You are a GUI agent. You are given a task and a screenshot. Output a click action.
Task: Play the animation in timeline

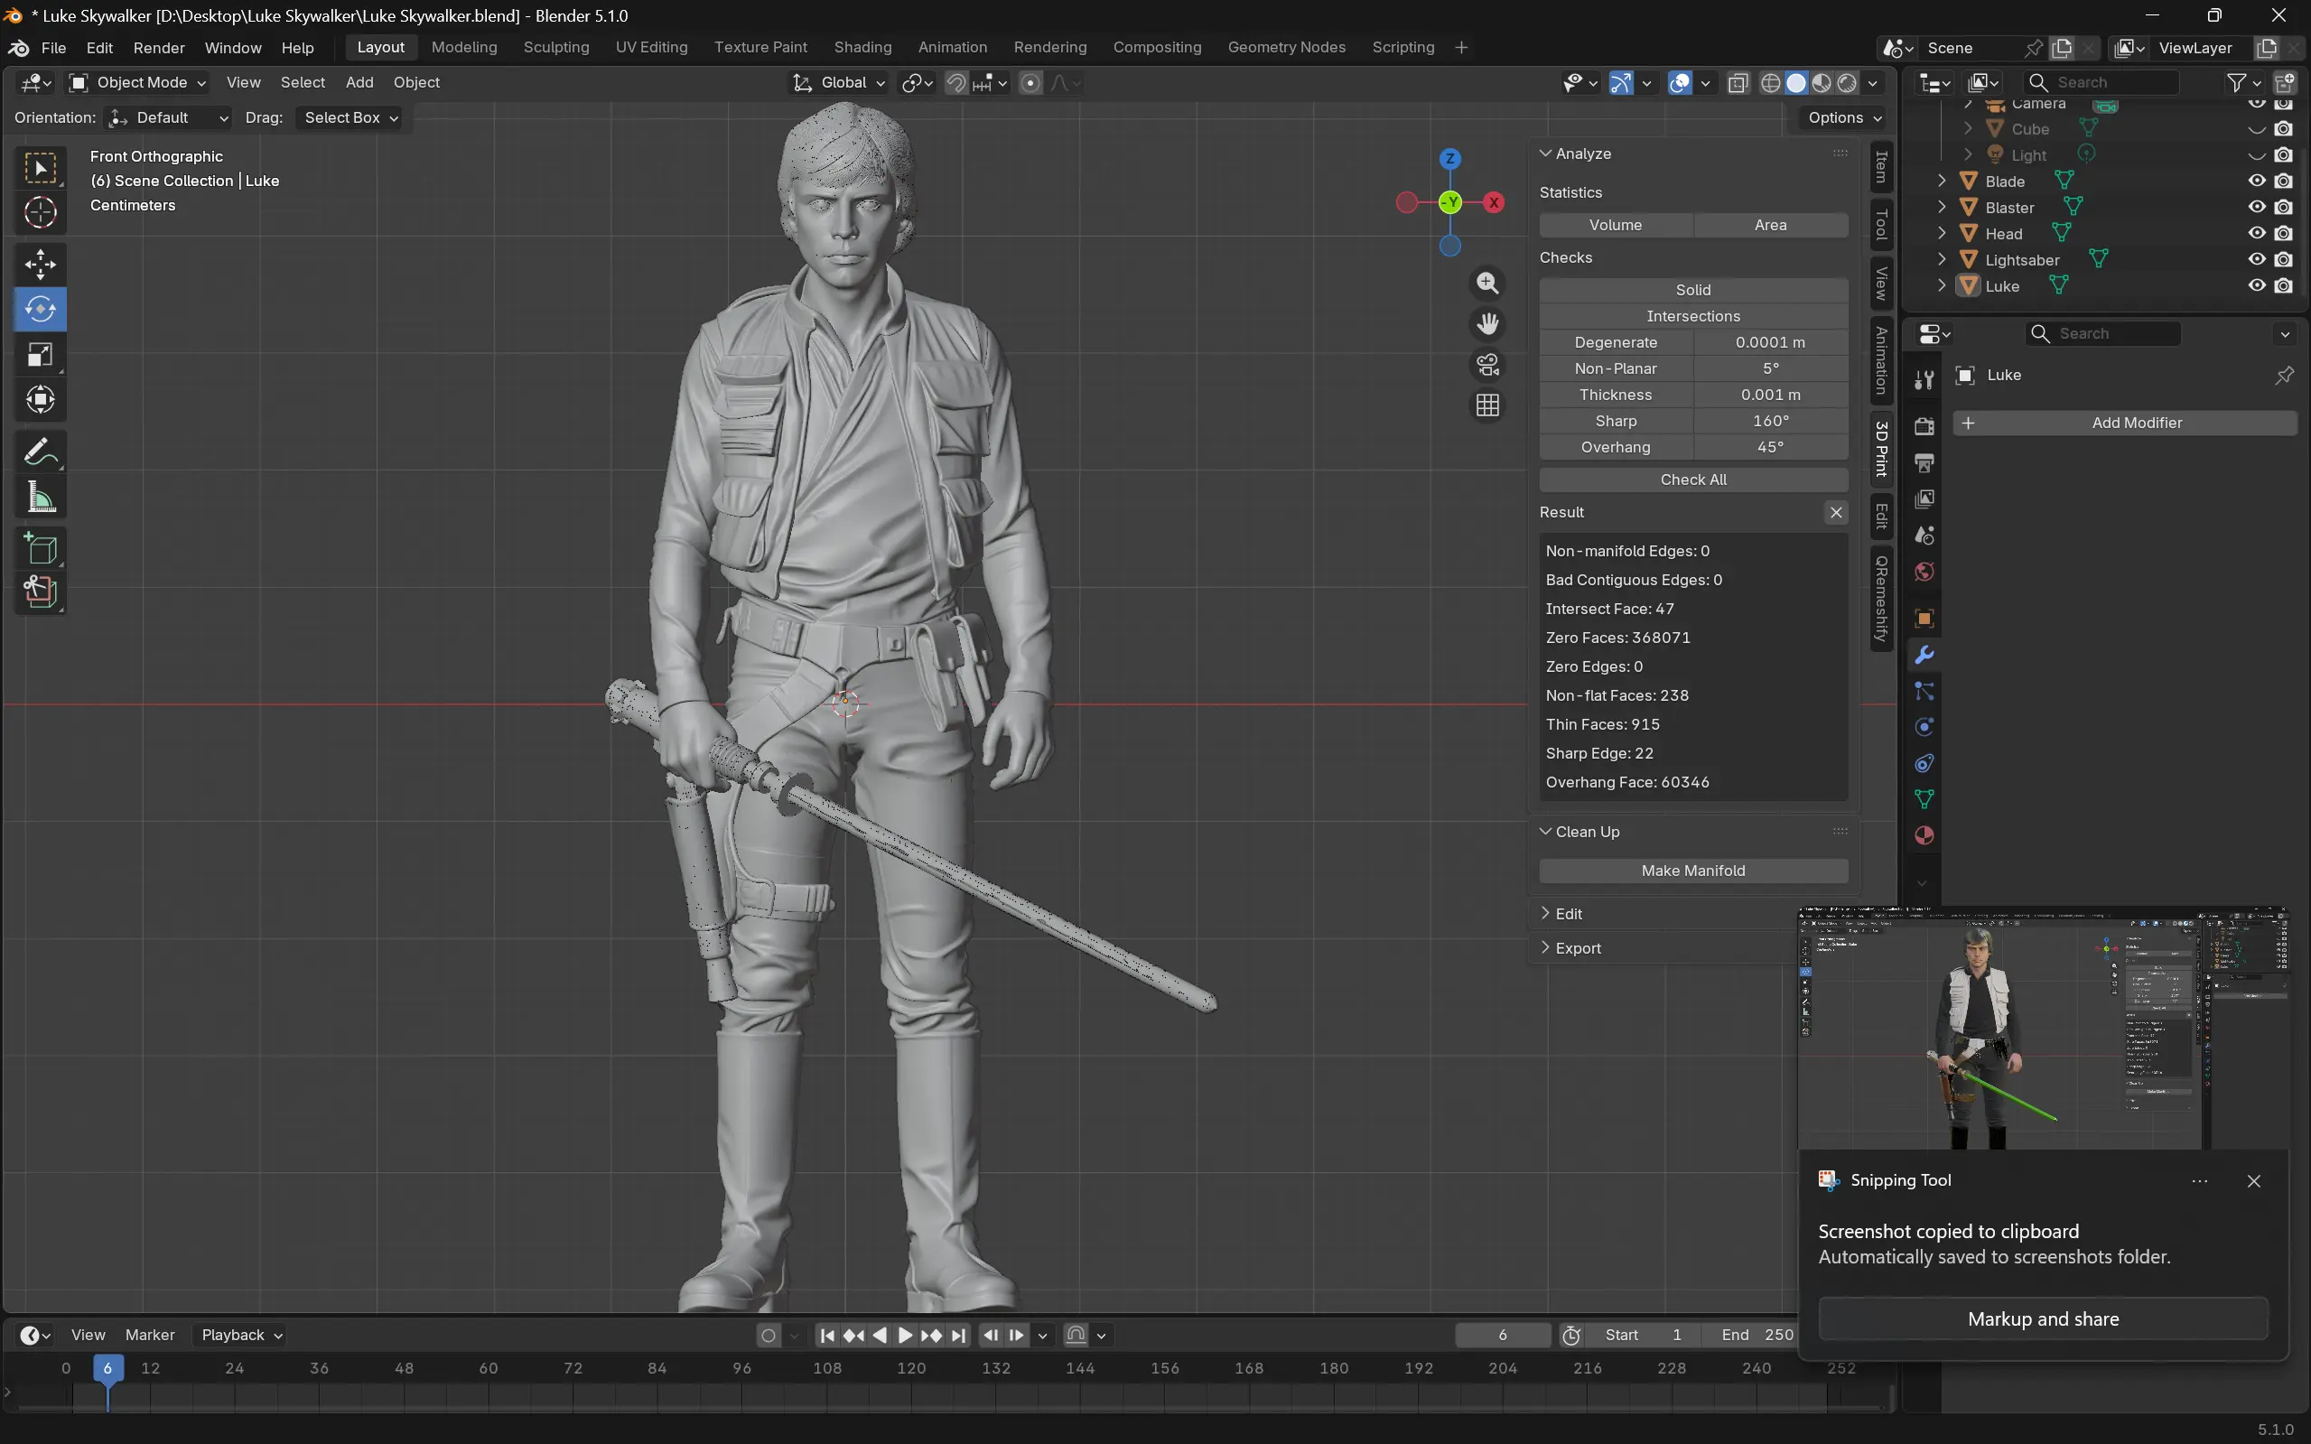(905, 1335)
